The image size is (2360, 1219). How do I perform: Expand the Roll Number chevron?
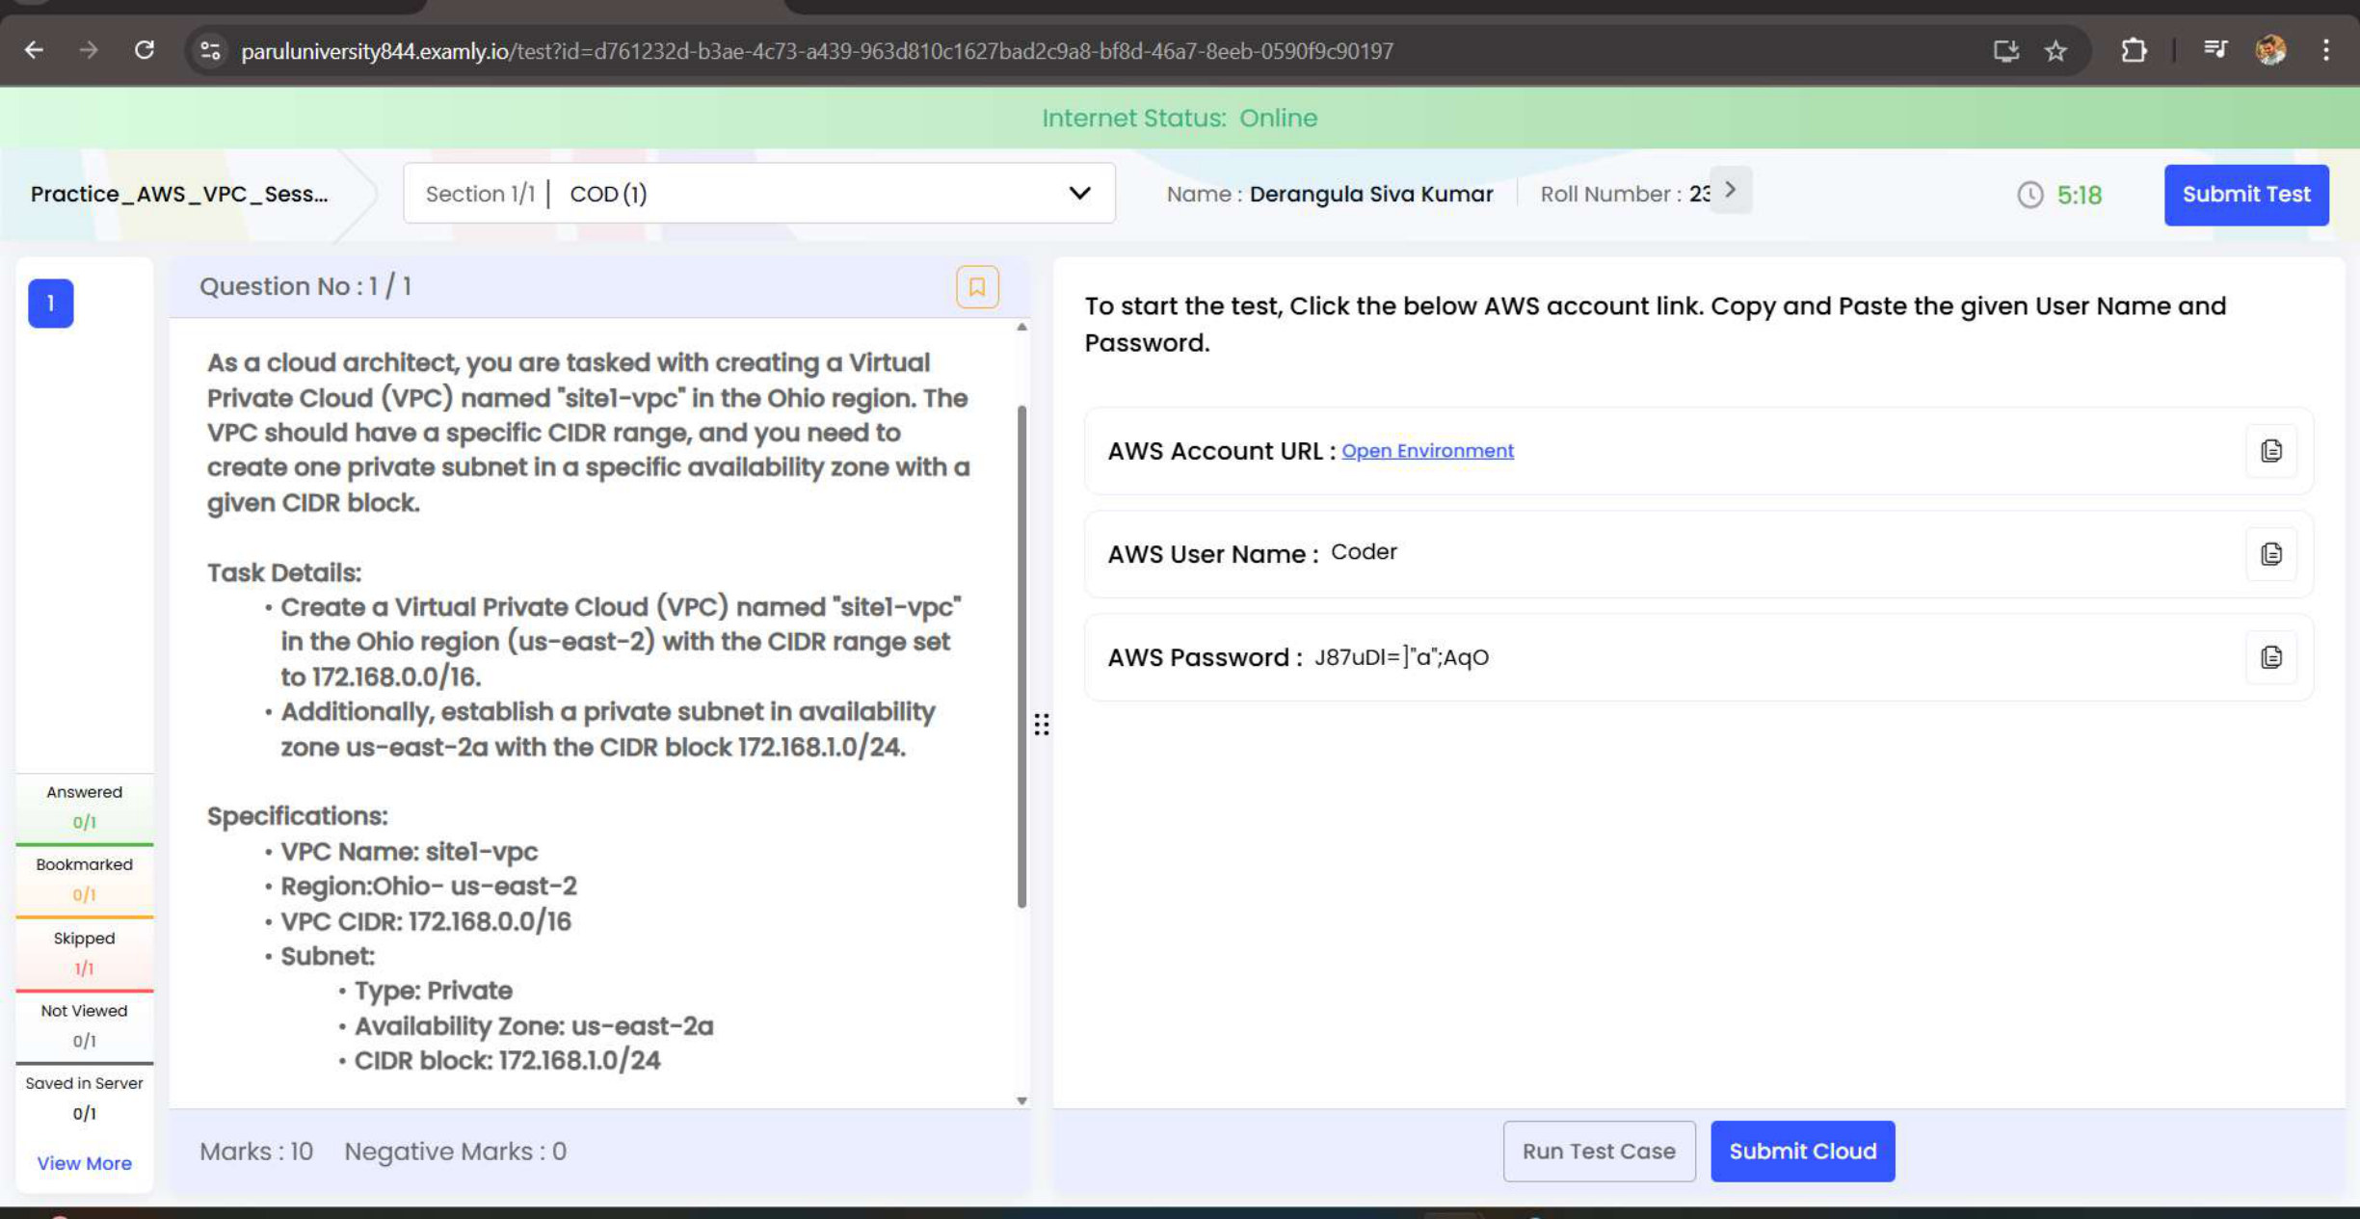coord(1731,190)
